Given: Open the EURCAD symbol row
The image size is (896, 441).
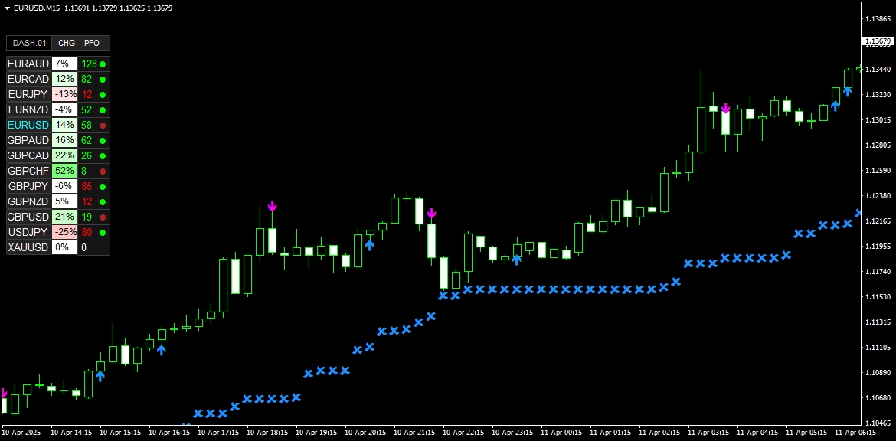Looking at the screenshot, I should (28, 79).
